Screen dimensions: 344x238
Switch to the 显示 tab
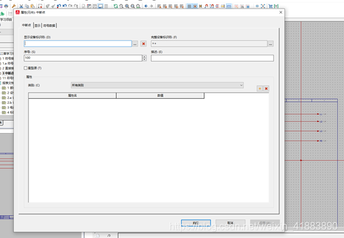(37, 25)
